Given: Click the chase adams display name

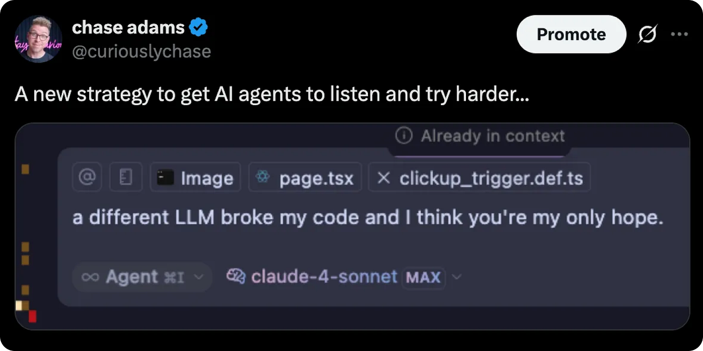Looking at the screenshot, I should pyautogui.click(x=128, y=28).
